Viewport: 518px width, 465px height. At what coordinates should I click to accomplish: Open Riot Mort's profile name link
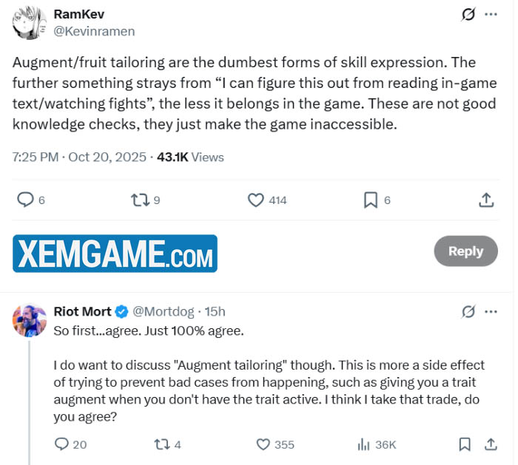(x=83, y=311)
